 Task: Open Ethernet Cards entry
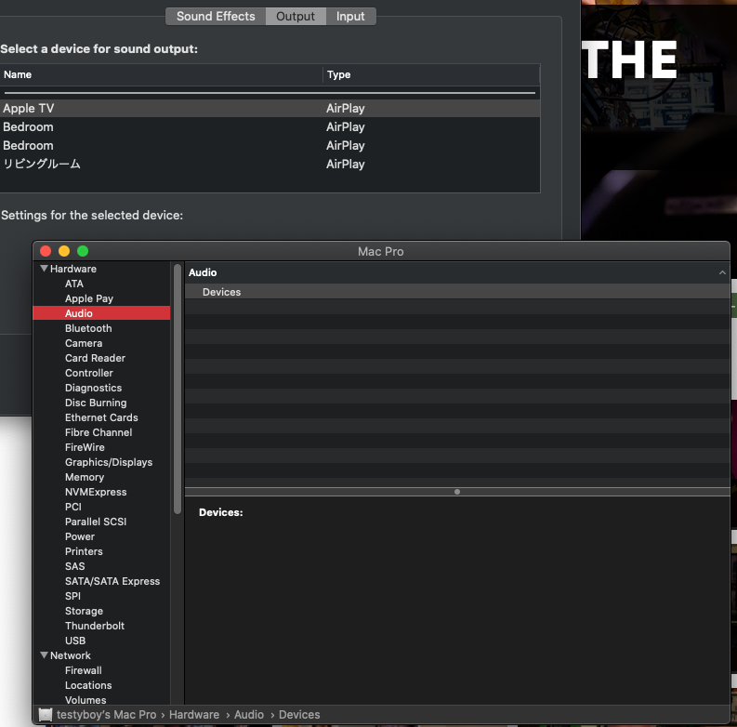pos(101,417)
